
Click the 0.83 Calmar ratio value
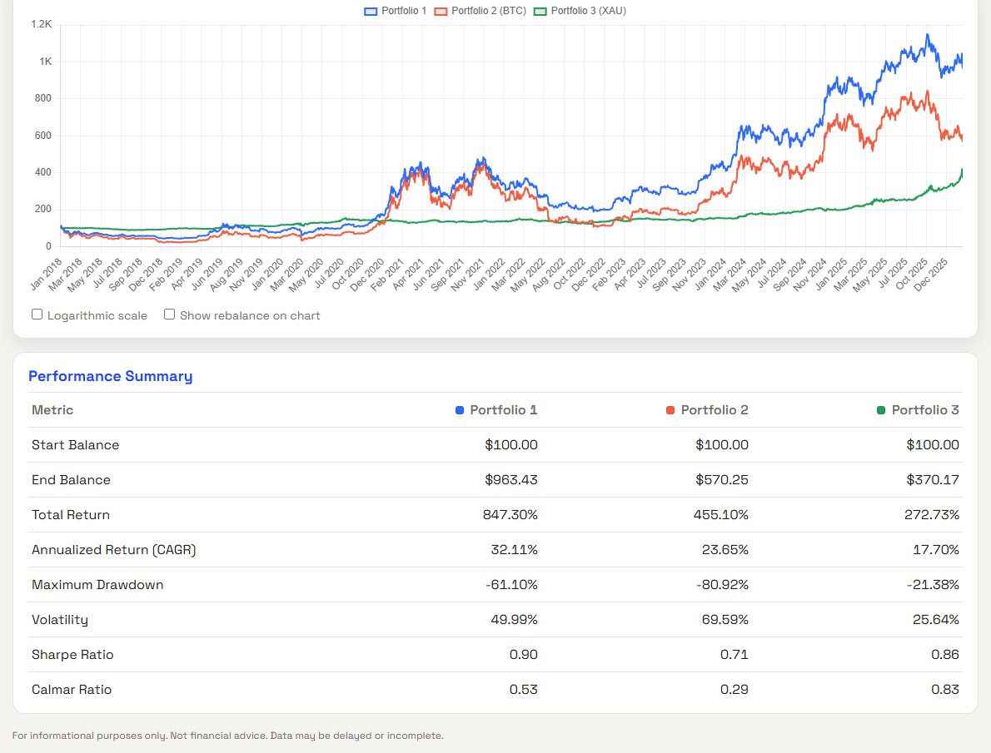[x=945, y=690]
